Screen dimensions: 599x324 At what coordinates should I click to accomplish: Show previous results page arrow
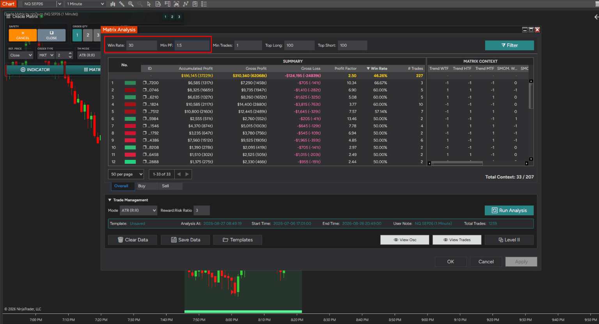pyautogui.click(x=179, y=174)
